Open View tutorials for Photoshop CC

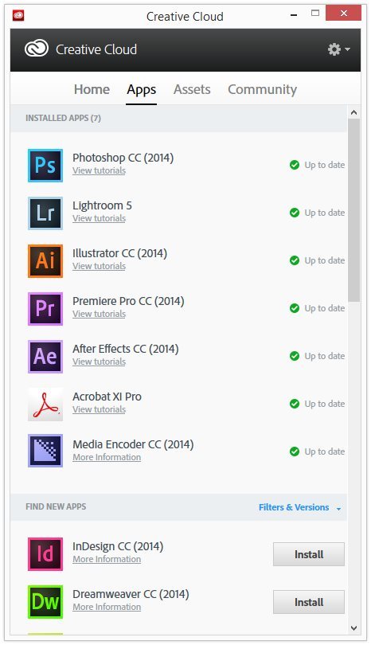(x=100, y=170)
